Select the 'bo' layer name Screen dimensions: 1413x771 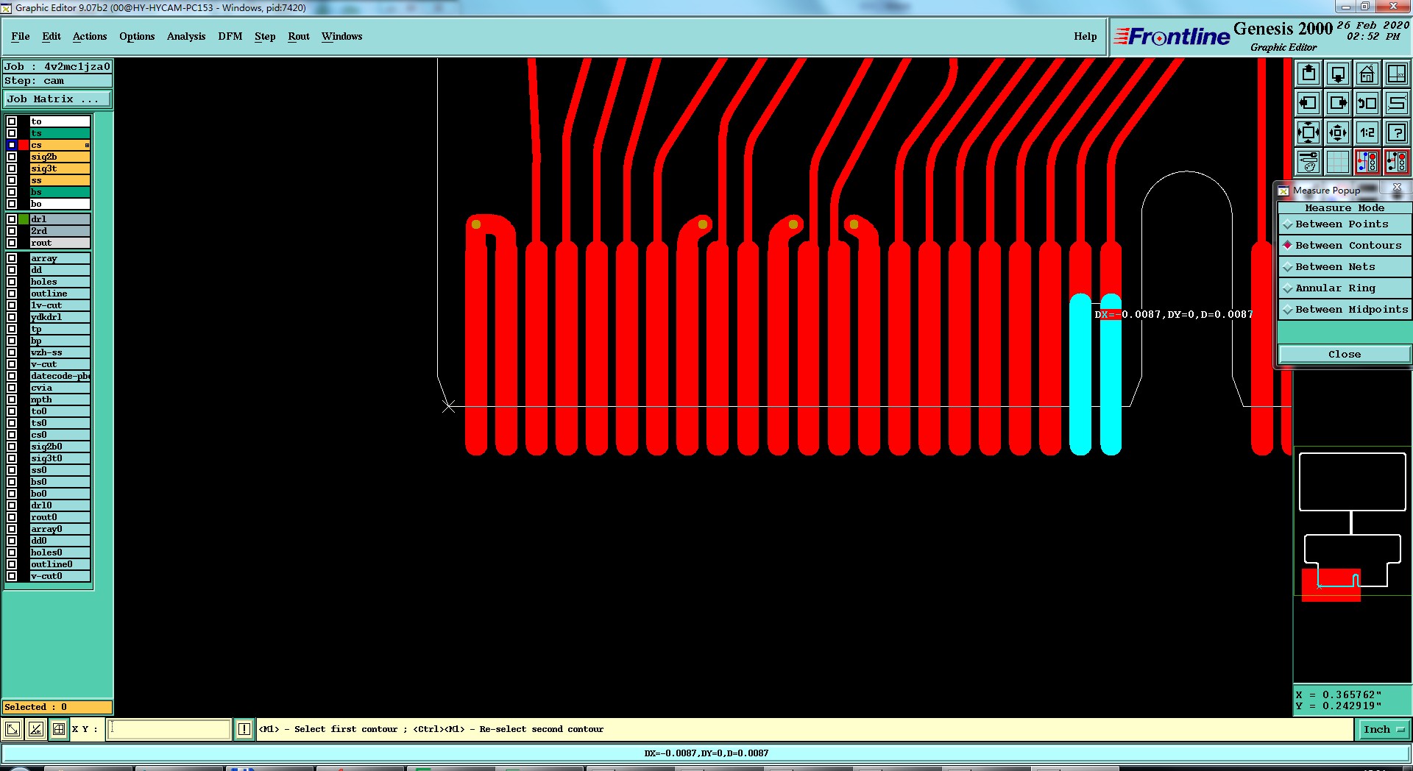pyautogui.click(x=60, y=204)
